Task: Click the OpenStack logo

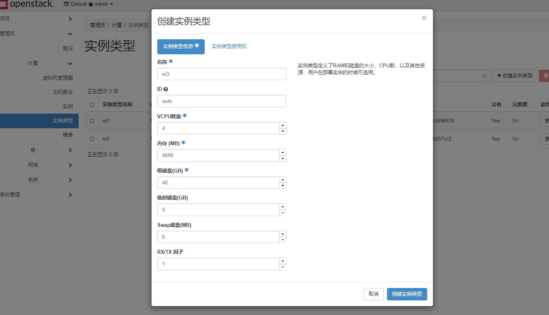Action: tap(27, 4)
